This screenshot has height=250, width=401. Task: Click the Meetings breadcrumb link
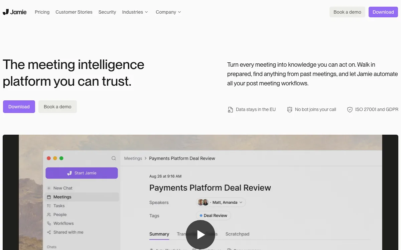coord(133,158)
